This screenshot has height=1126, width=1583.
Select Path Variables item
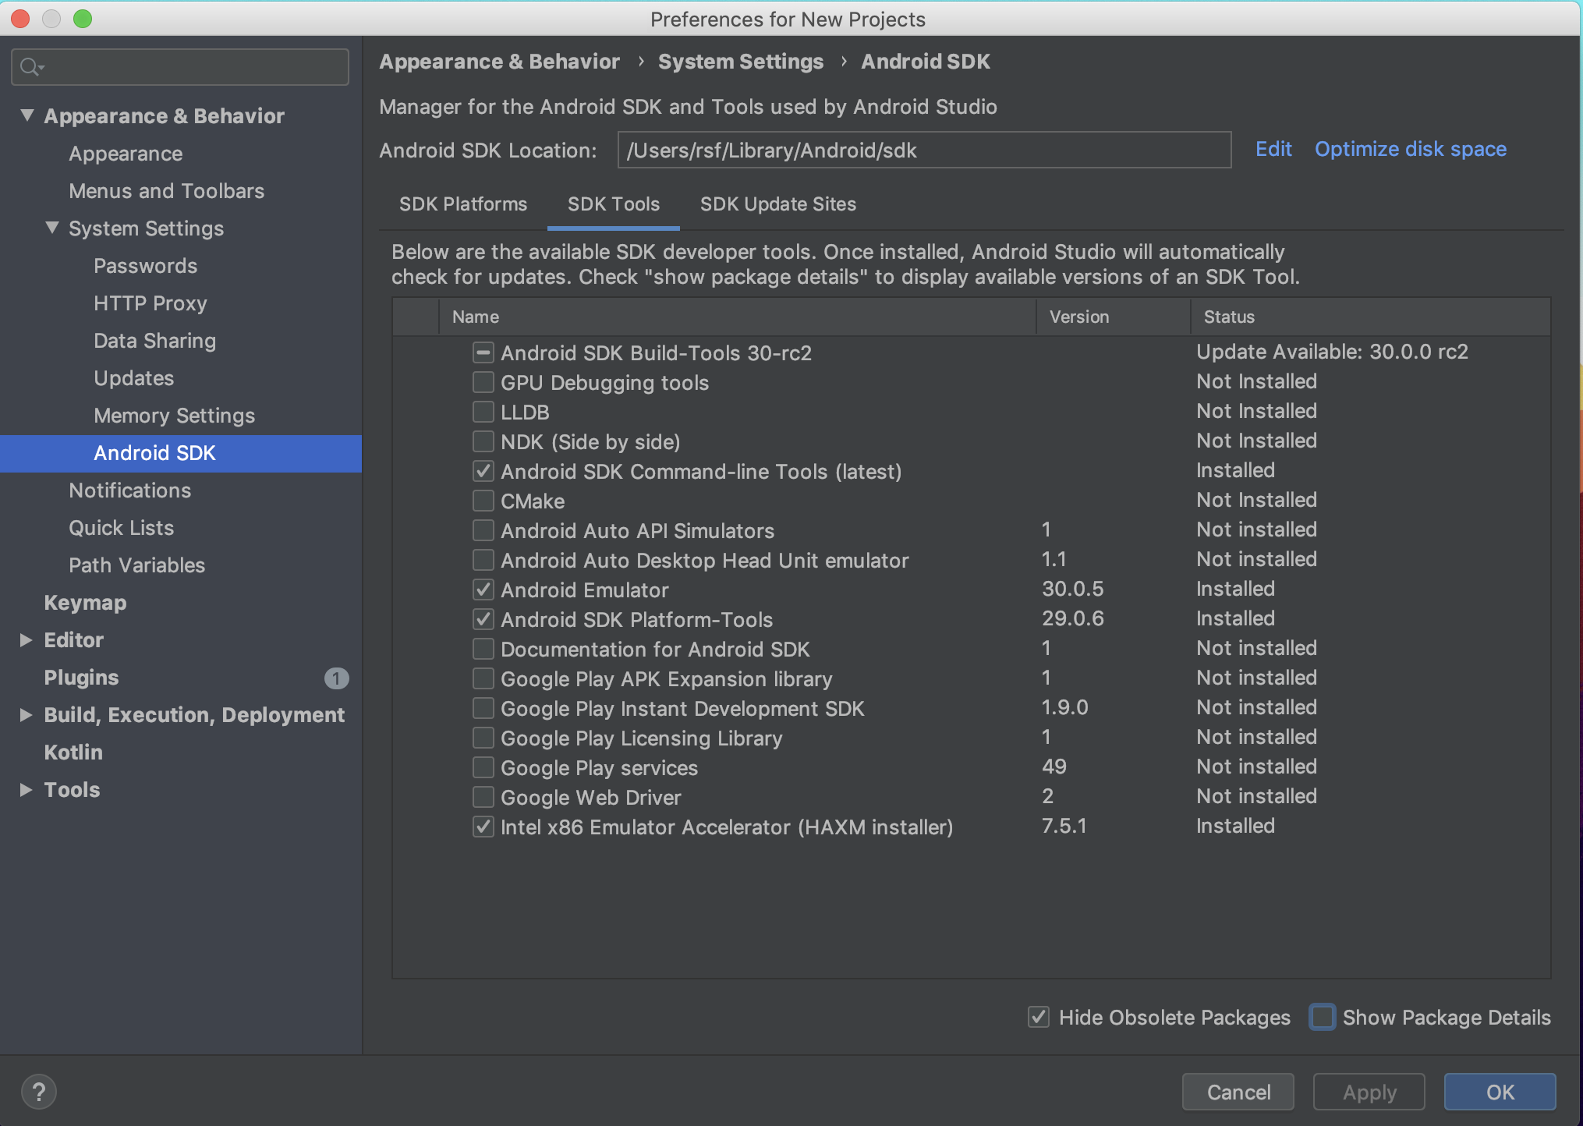[x=181, y=565]
